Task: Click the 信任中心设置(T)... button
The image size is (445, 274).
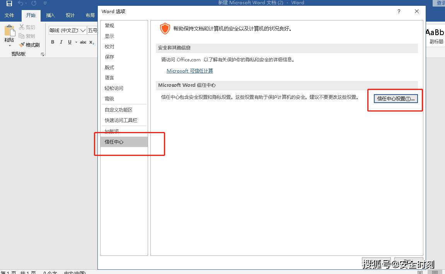Action: pos(396,99)
